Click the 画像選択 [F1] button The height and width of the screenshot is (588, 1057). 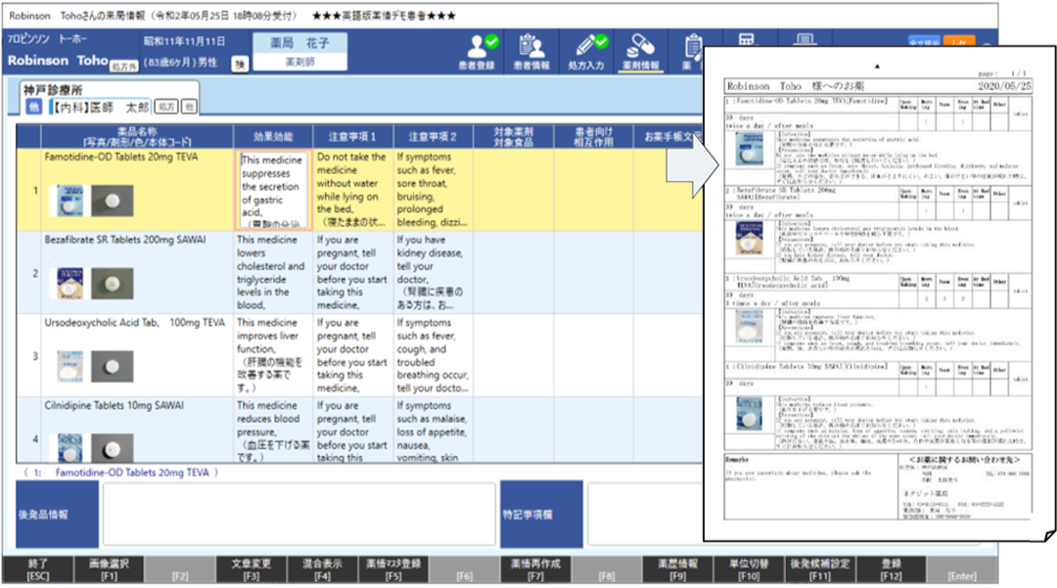(109, 569)
